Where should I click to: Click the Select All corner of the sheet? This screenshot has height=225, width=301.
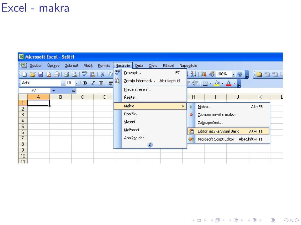(x=23, y=97)
